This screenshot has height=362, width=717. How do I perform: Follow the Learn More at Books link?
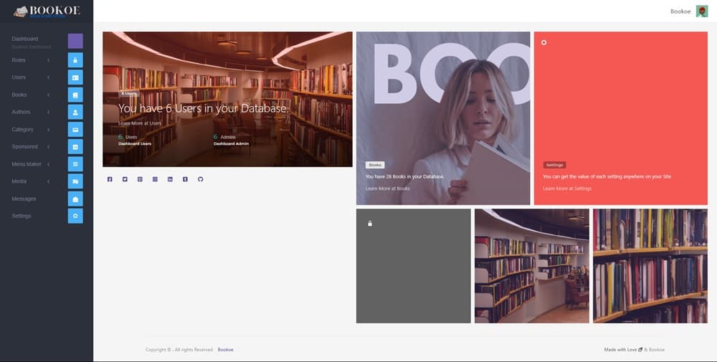(x=387, y=189)
